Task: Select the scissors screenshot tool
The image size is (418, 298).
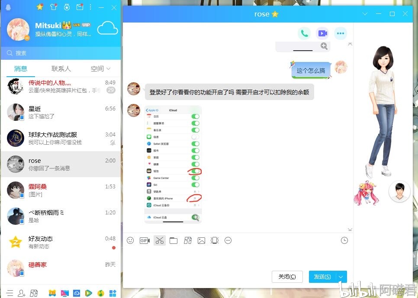Action: [x=159, y=240]
